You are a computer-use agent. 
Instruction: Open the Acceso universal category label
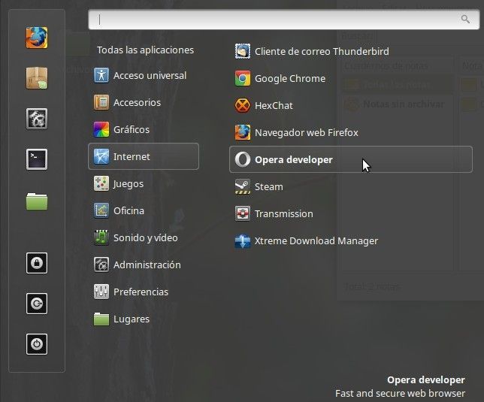tap(150, 76)
